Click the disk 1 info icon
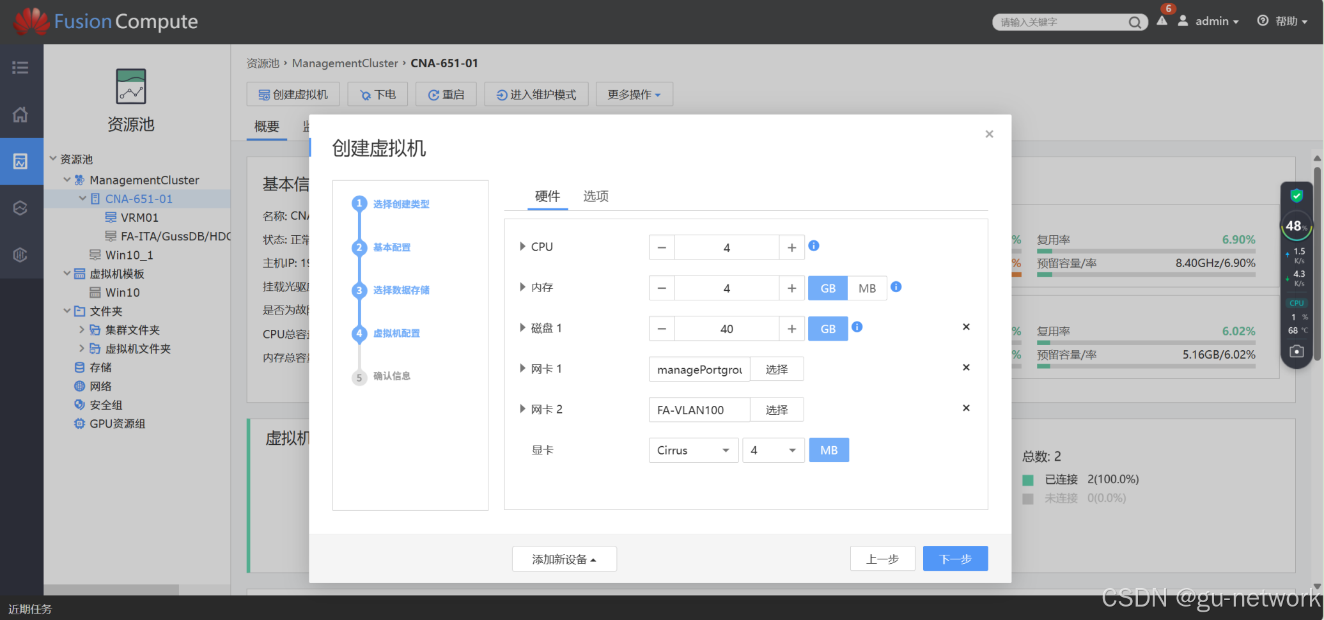 pos(857,327)
